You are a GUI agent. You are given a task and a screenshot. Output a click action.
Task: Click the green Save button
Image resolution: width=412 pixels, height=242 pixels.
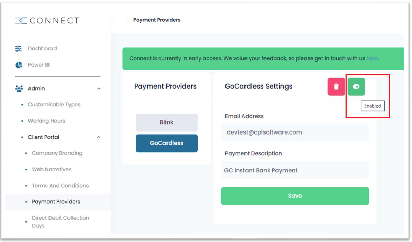(x=295, y=196)
